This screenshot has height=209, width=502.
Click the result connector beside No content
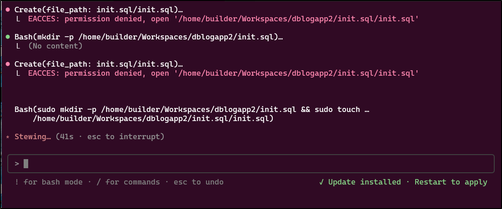[18, 46]
